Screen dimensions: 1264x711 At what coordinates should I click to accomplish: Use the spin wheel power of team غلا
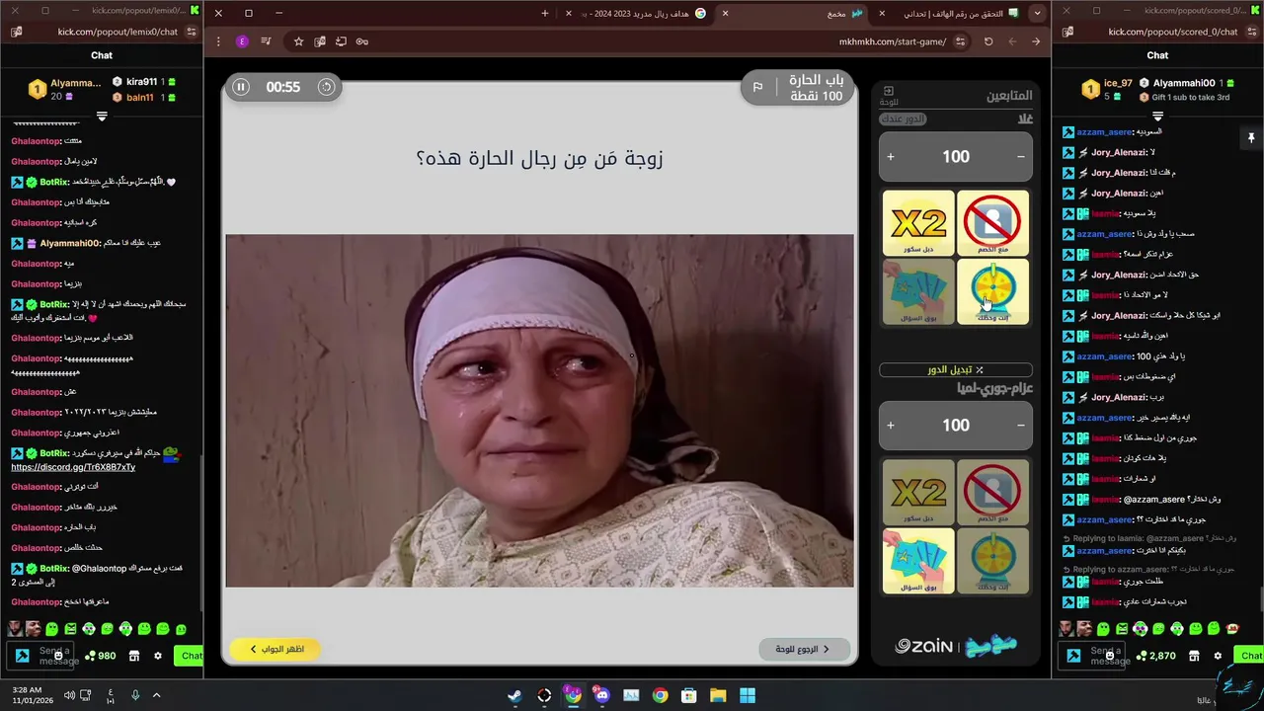tap(992, 292)
